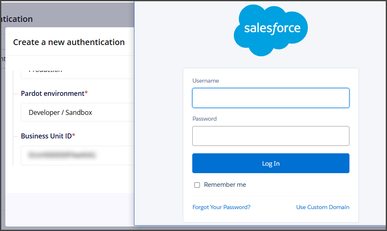The height and width of the screenshot is (231, 387).
Task: Click the Username field label
Action: [x=205, y=81]
